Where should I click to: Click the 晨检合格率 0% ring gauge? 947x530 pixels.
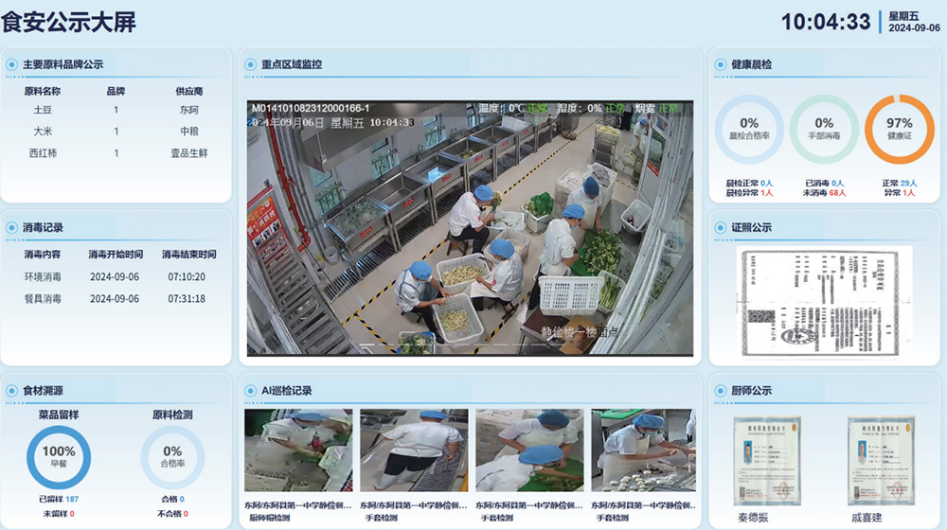tap(749, 129)
